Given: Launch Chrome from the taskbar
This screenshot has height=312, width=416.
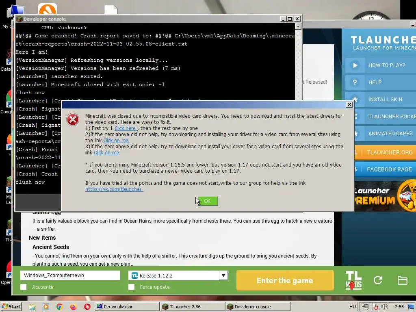Looking at the screenshot, I should click(x=60, y=307).
